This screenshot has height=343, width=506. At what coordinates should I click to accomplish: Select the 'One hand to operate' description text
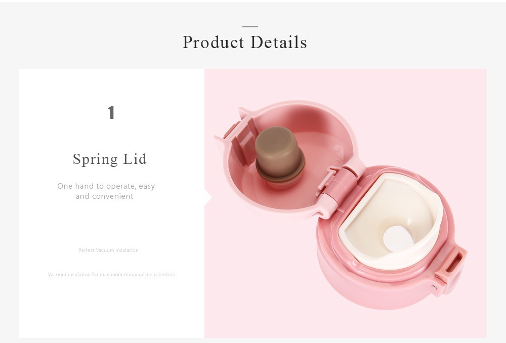tap(106, 191)
